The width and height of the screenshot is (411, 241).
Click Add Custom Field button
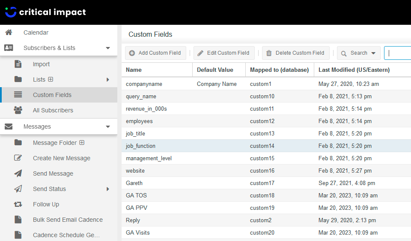(155, 53)
